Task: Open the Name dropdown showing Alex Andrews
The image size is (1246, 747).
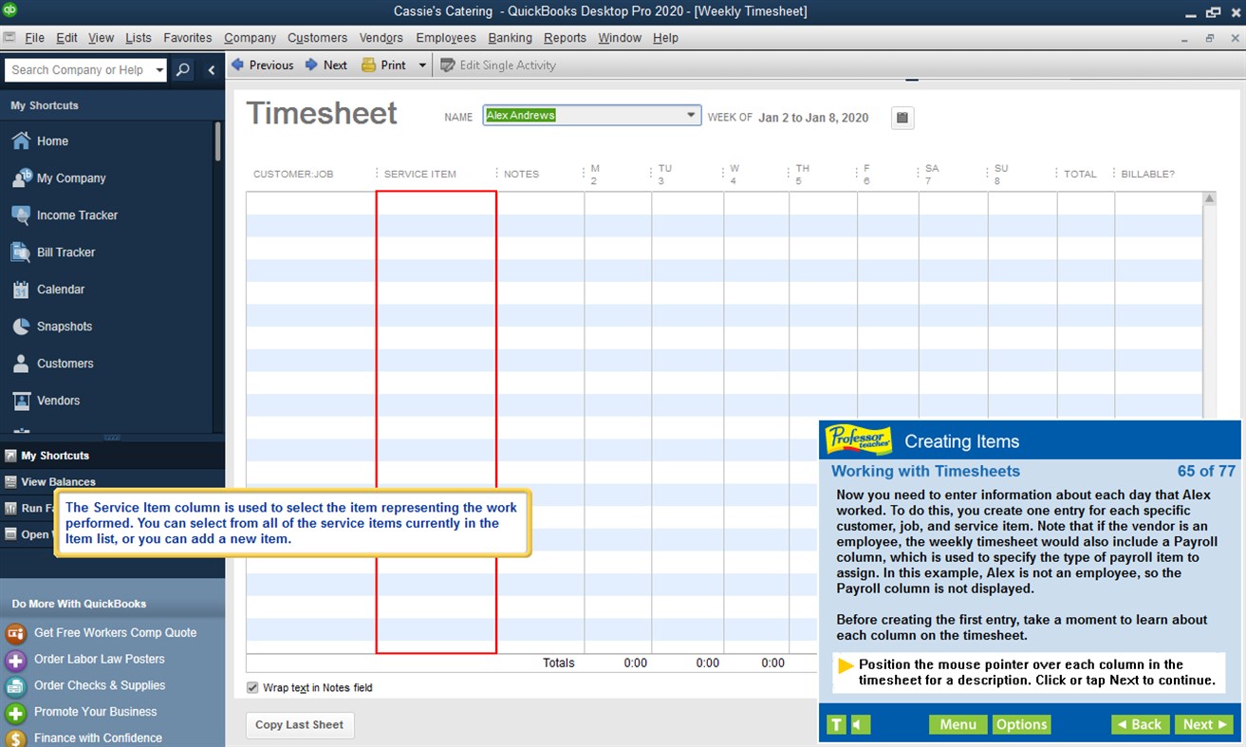Action: pos(690,114)
